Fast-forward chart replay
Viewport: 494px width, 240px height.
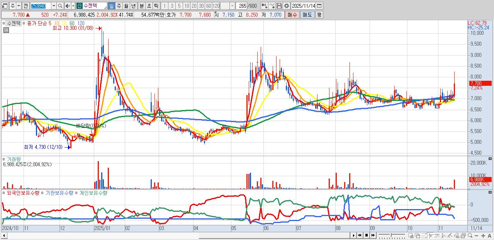373,235
